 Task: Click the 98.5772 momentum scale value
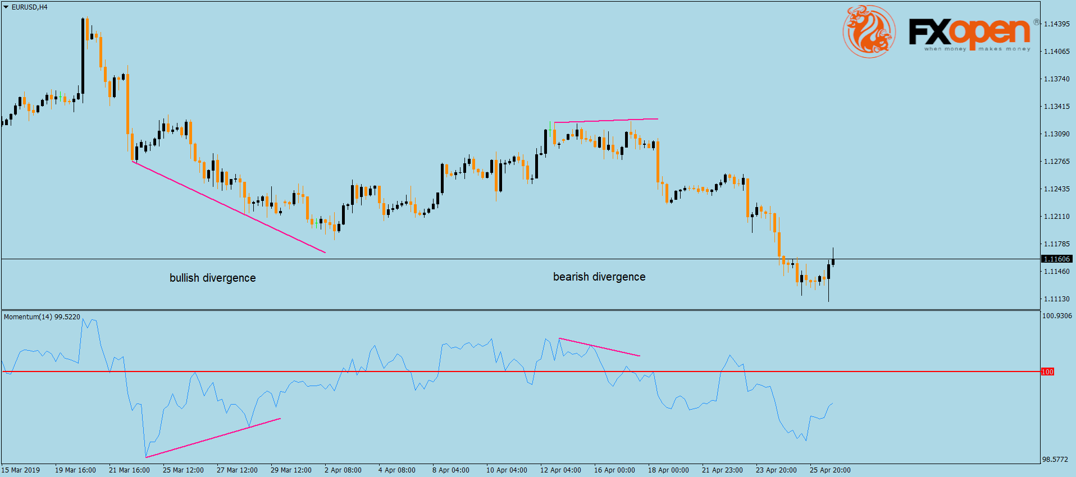(x=1055, y=460)
